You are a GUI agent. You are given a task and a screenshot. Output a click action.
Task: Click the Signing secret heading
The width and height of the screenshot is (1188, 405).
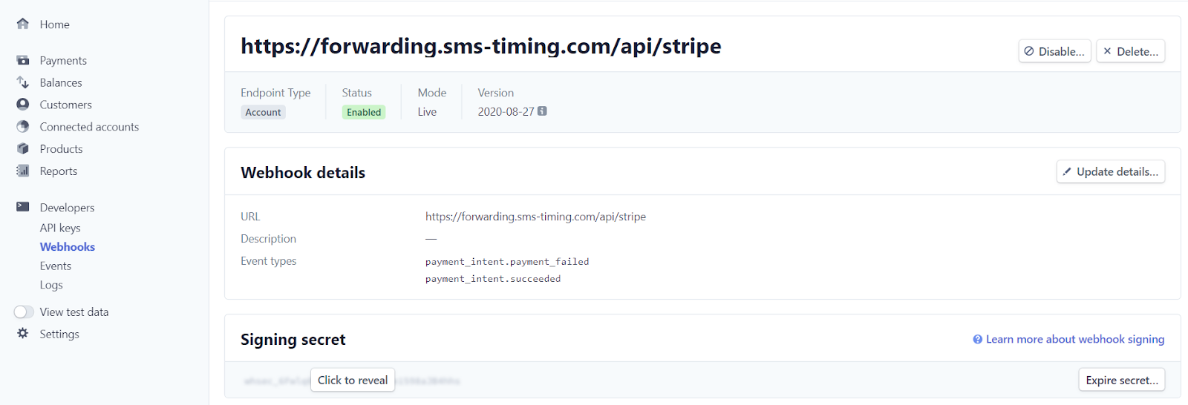tap(293, 340)
